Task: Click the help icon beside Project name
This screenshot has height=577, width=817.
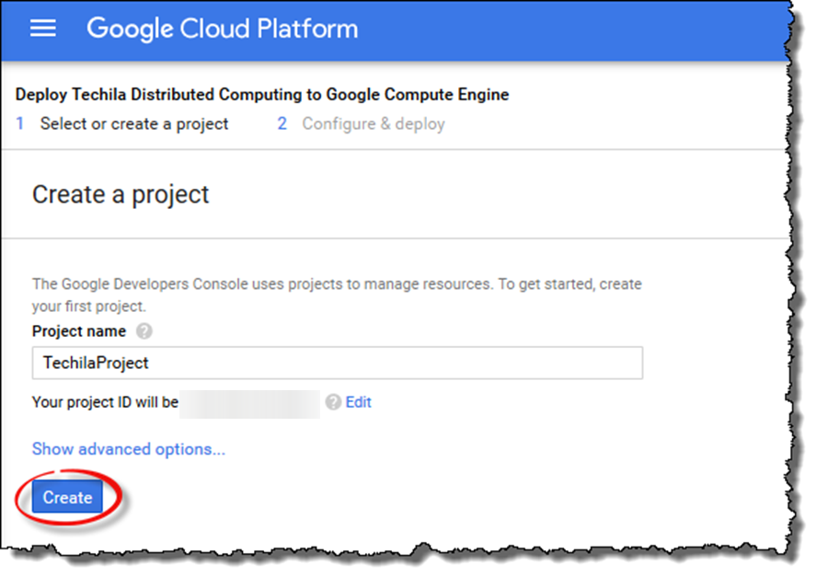Action: coord(144,331)
